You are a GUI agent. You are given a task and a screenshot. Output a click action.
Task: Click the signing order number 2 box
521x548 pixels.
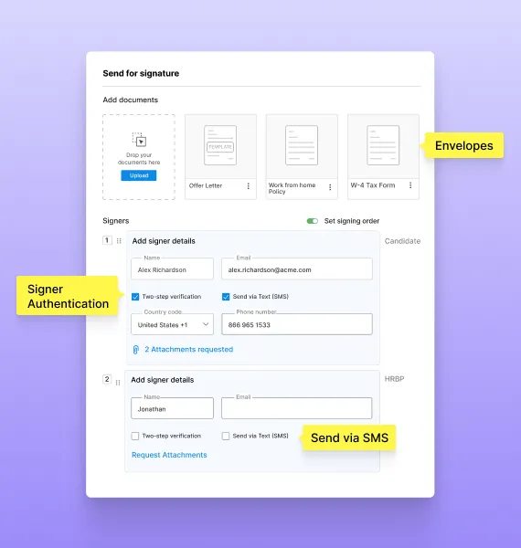[107, 379]
